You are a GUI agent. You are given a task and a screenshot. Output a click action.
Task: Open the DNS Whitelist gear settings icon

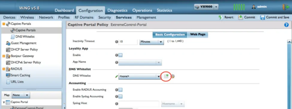173,76
